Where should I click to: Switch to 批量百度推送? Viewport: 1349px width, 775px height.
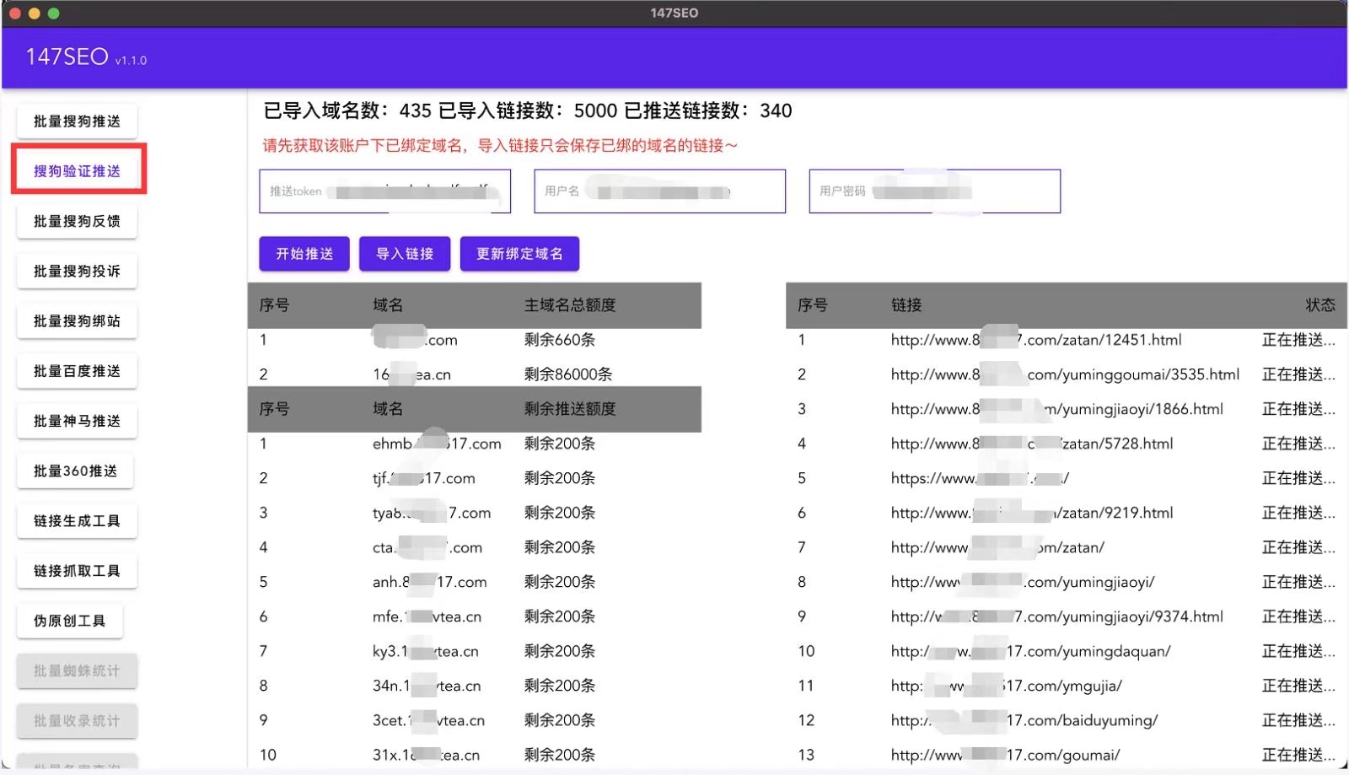(77, 371)
